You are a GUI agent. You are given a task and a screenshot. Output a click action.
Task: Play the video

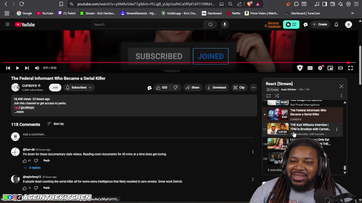click(x=17, y=68)
